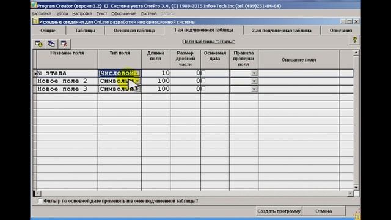Click the description cell for Новое поле 2
Viewport: 391px width, 220px height.
299,81
